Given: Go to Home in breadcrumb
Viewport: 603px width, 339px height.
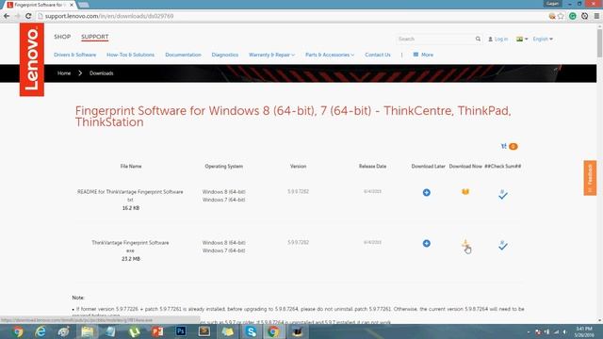Looking at the screenshot, I should point(64,73).
